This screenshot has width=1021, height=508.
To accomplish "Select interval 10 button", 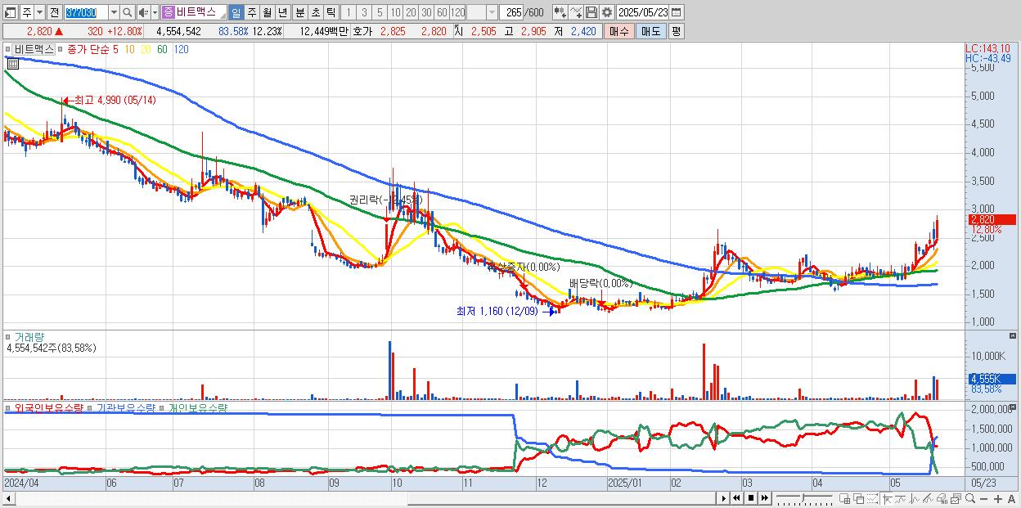I will (395, 12).
